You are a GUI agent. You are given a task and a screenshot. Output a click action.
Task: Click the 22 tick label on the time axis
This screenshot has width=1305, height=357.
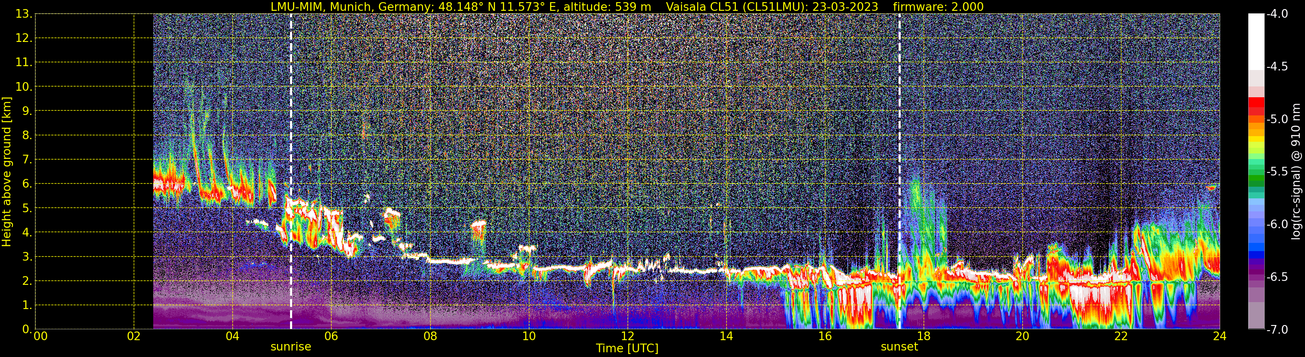[1121, 336]
